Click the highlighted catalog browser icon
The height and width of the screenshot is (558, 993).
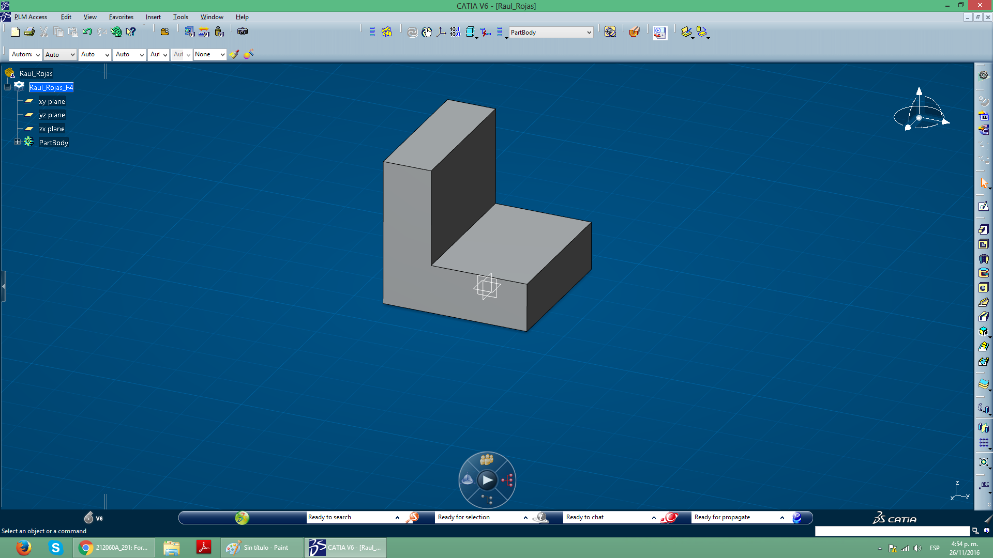pos(660,33)
